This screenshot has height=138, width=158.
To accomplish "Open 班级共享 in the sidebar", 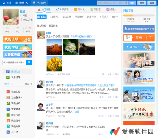I will pyautogui.click(x=16, y=126).
